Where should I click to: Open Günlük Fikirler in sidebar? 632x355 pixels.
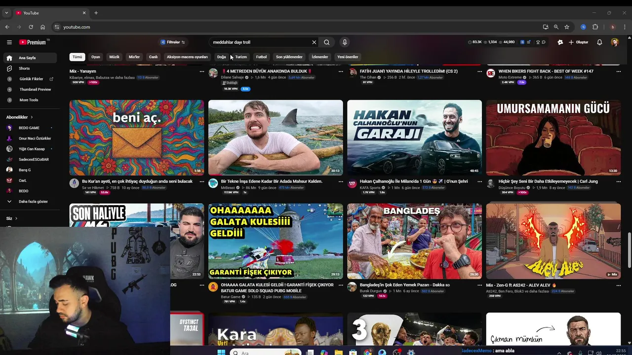(x=31, y=79)
